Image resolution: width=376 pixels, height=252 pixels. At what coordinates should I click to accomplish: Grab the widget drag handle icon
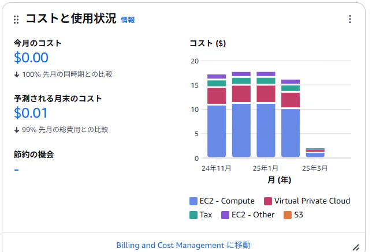tap(16, 20)
